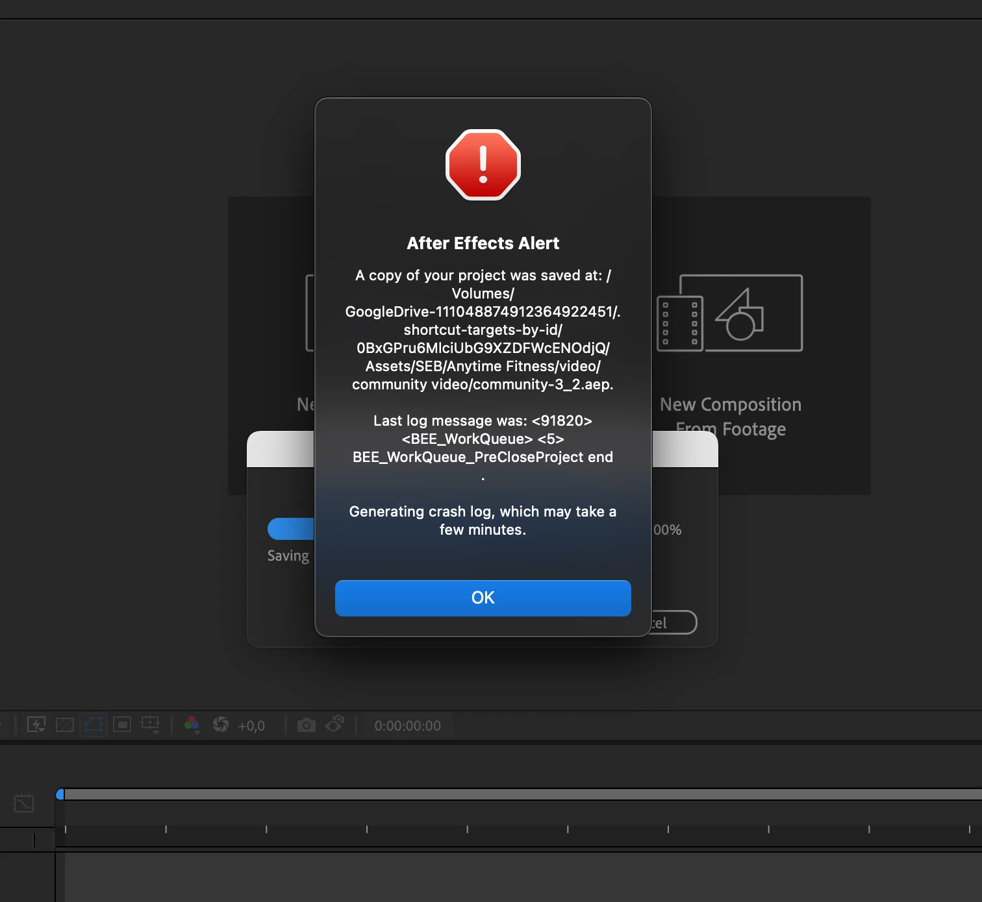The height and width of the screenshot is (902, 982).
Task: Toggle Transparency Grid in viewer toolbar
Action: click(x=65, y=725)
